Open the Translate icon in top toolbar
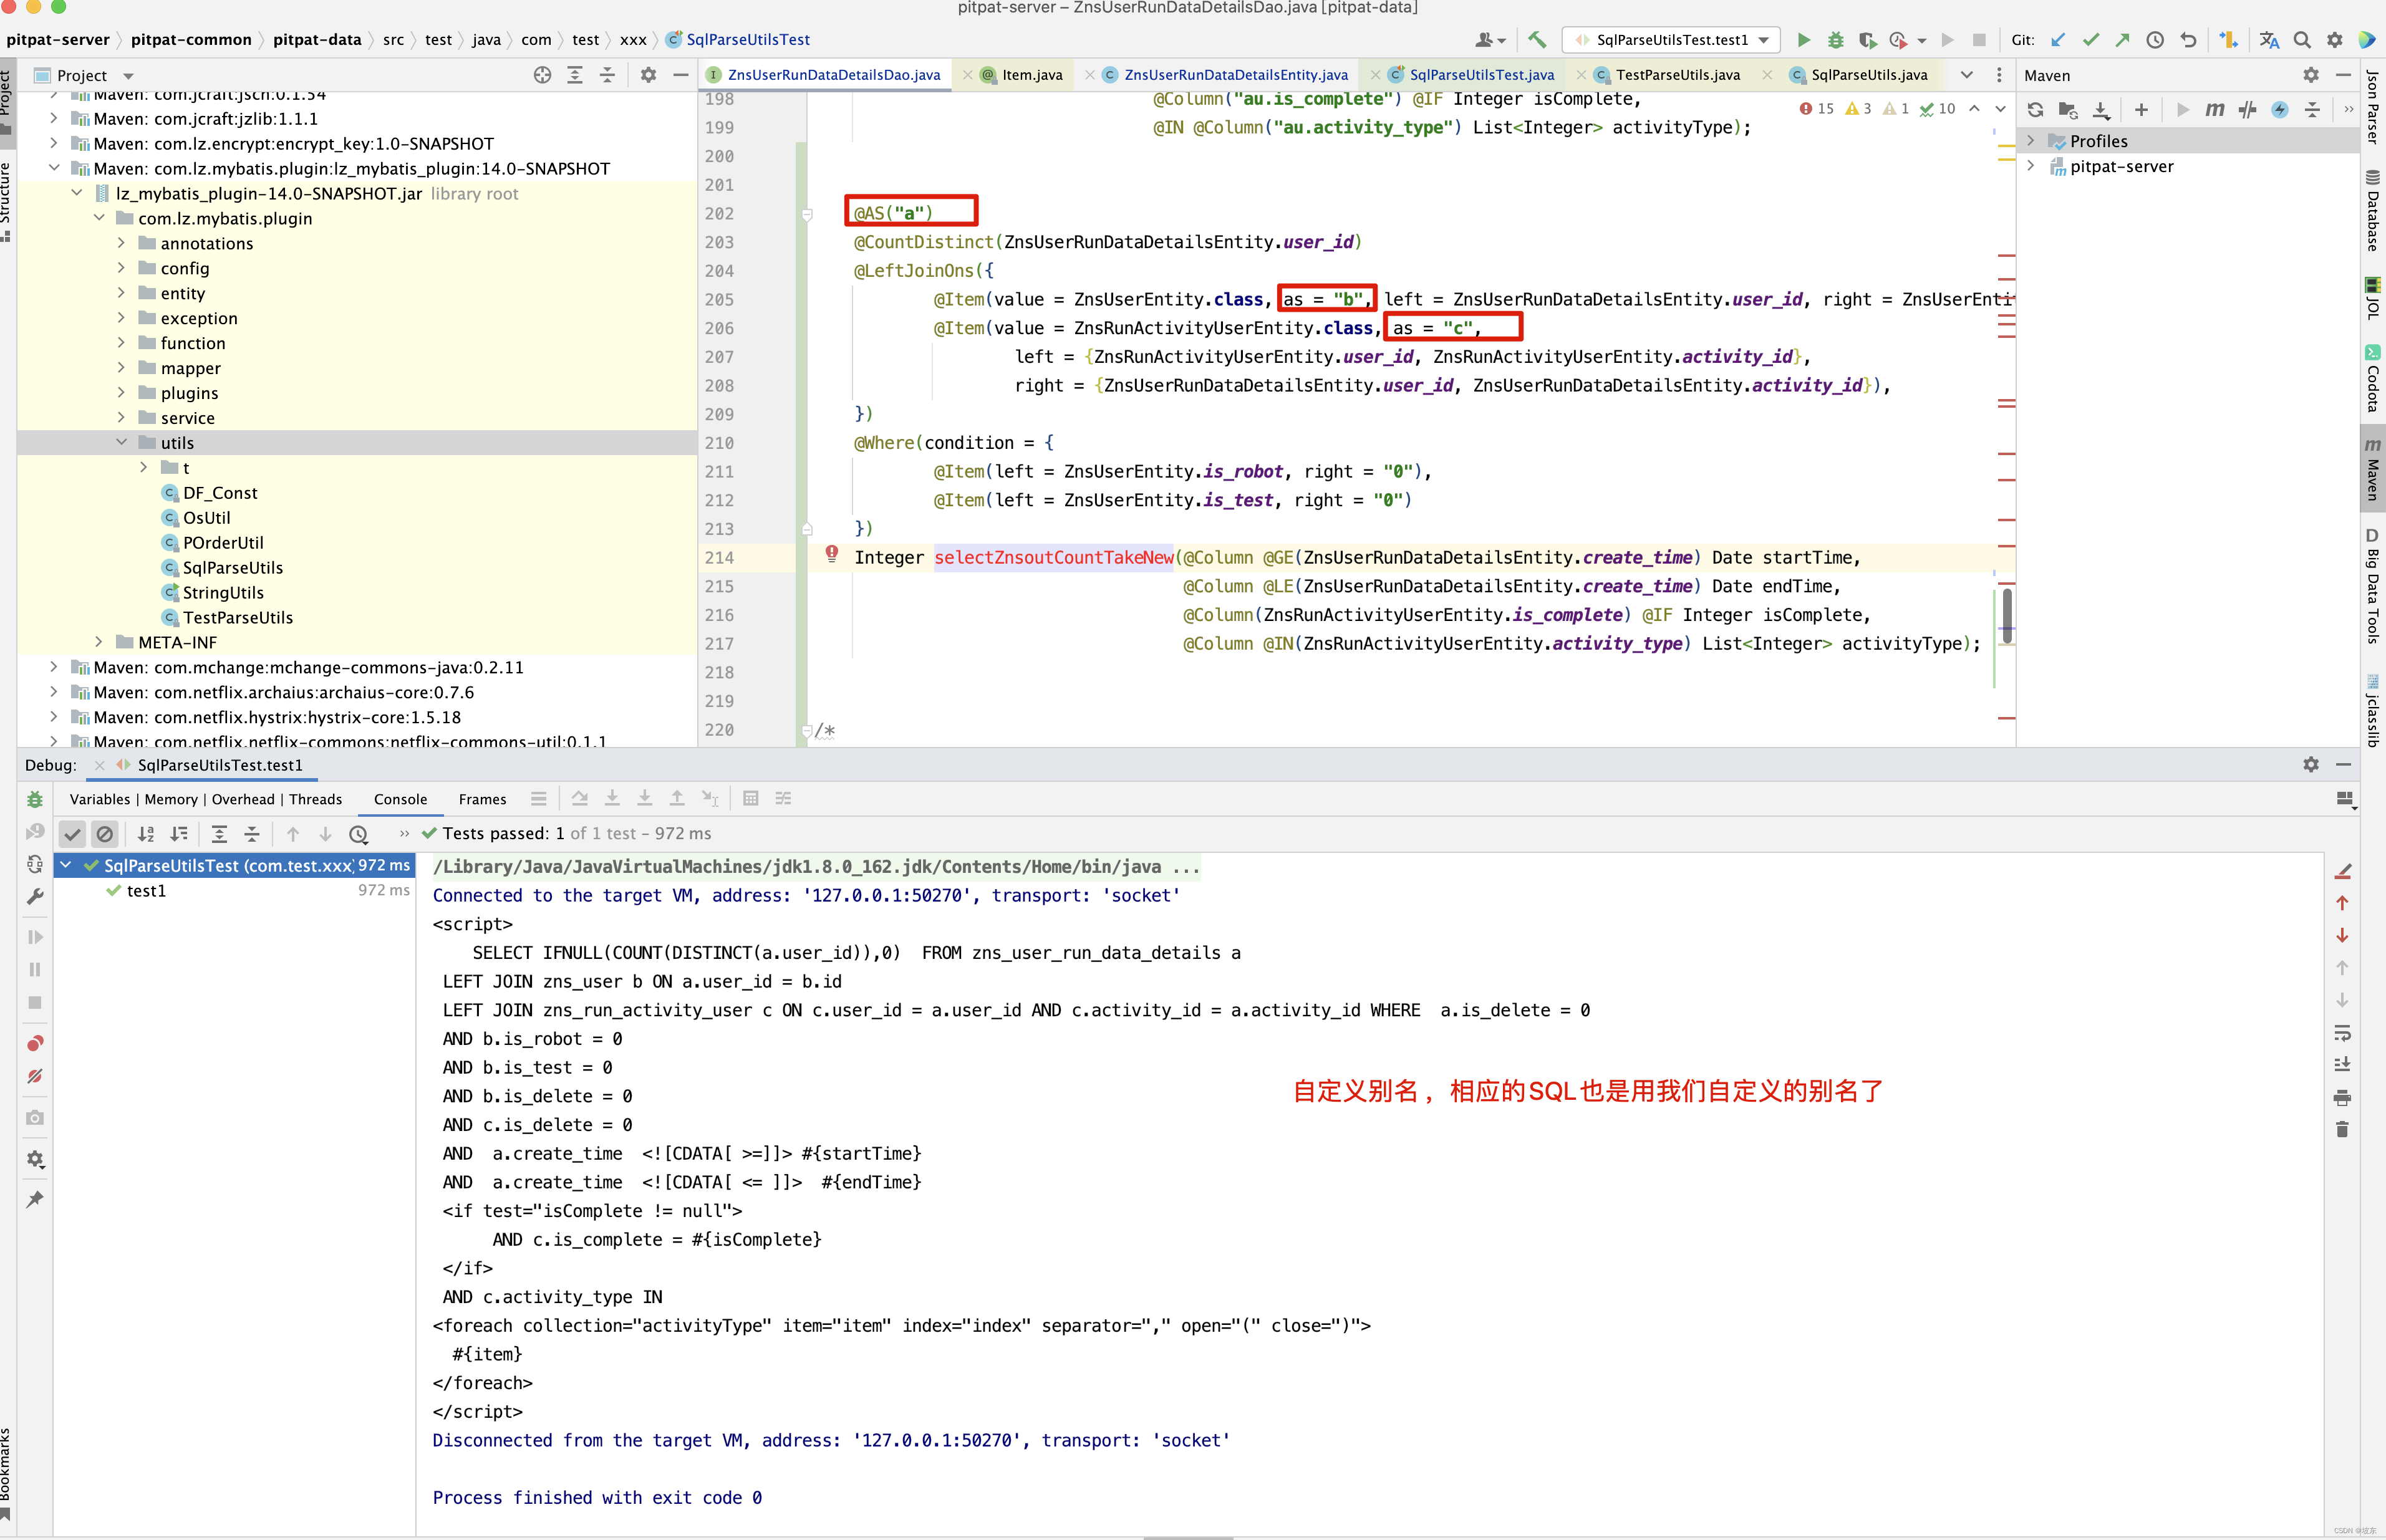Screen dimensions: 2386x1540 [x=2269, y=40]
